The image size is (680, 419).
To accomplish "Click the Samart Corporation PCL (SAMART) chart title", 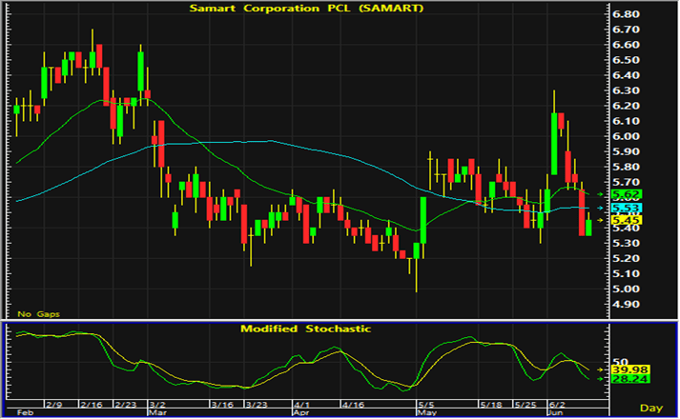I will [306, 9].
